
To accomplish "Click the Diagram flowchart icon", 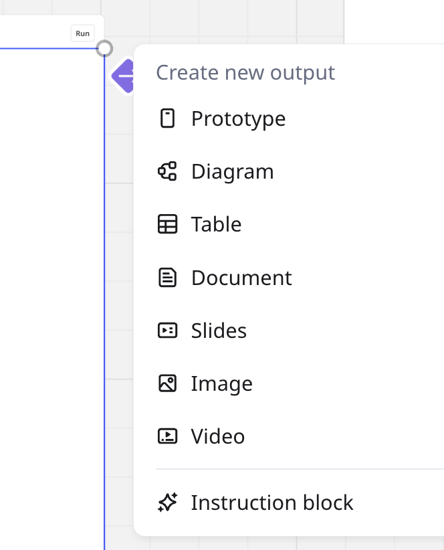I will coord(167,171).
